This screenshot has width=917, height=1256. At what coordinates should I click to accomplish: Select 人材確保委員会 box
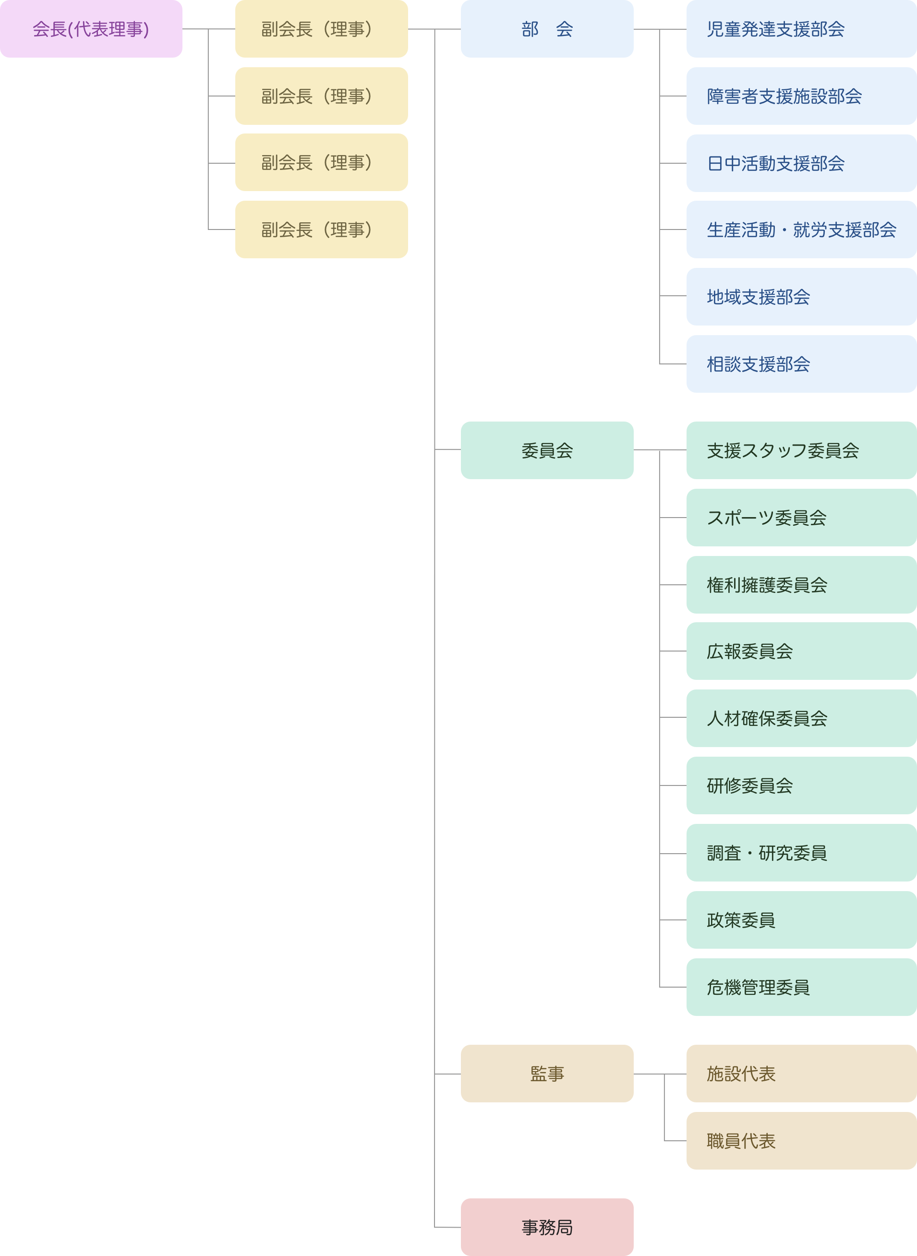[x=802, y=718]
